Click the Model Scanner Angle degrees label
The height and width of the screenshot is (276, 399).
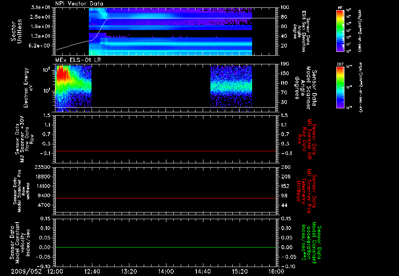(305, 88)
